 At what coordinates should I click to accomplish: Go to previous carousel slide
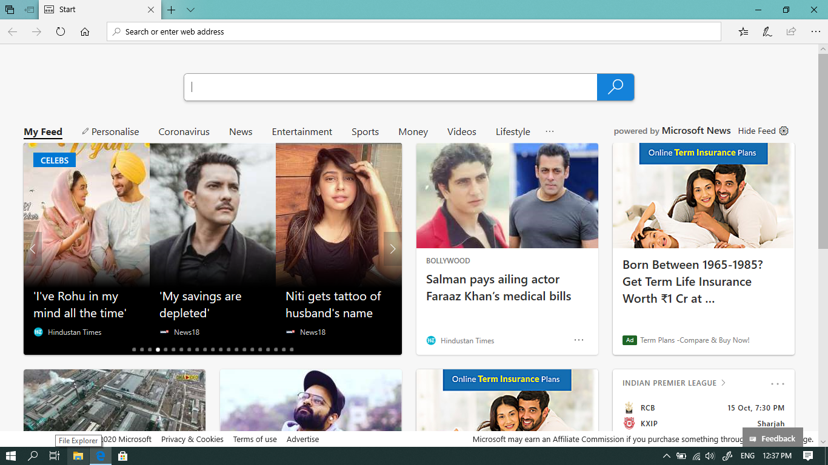[33, 249]
